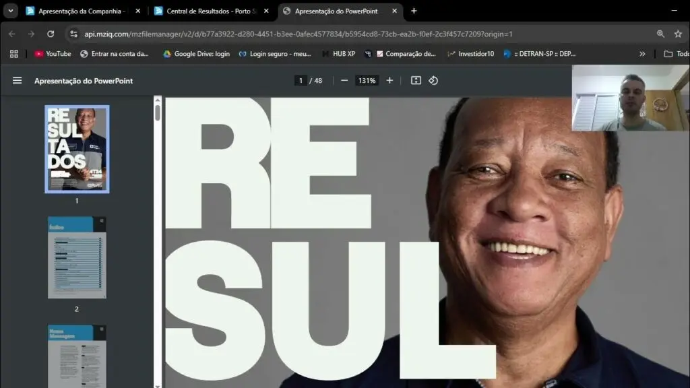Open the Google Drive: login bookmark
The height and width of the screenshot is (388, 690).
(196, 54)
